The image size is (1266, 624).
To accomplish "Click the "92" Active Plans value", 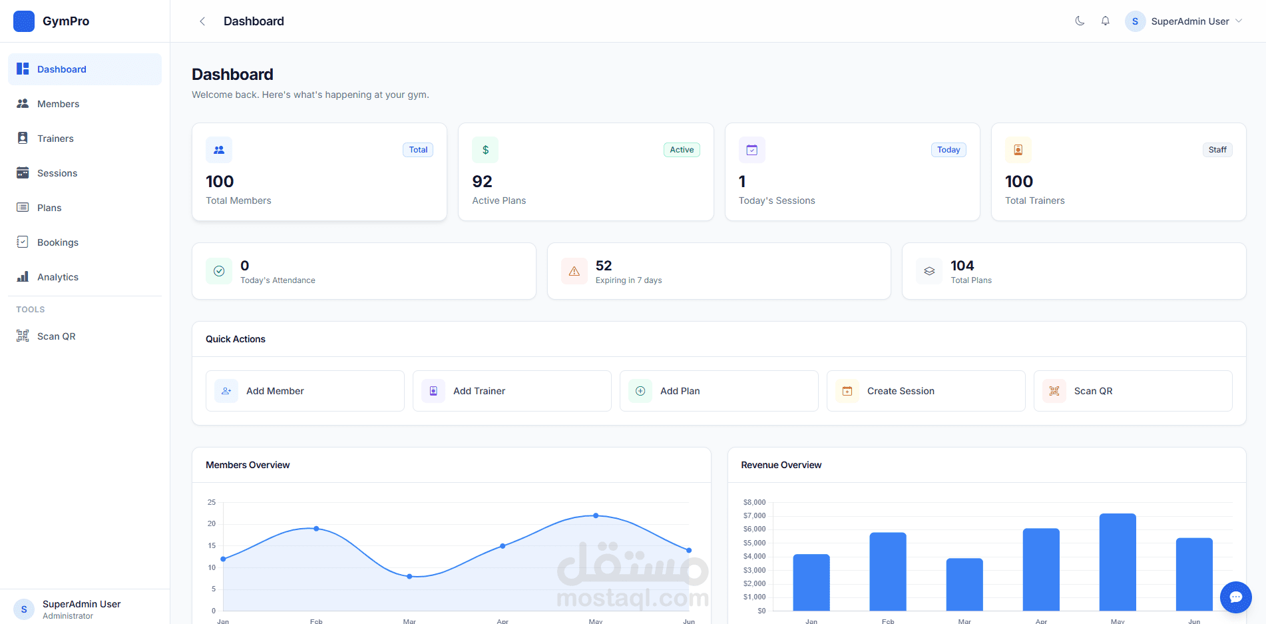I will 482,181.
